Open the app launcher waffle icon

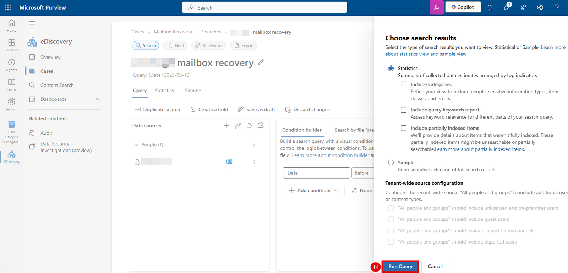pyautogui.click(x=8, y=7)
